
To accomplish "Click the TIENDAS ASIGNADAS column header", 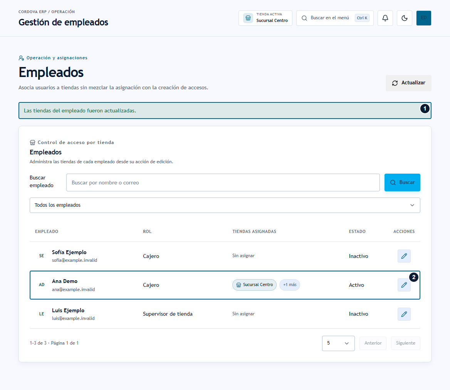I will (254, 231).
